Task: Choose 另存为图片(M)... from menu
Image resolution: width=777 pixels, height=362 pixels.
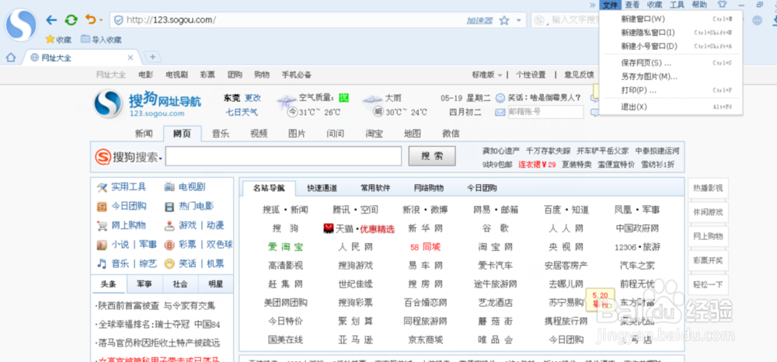Action: click(x=671, y=77)
